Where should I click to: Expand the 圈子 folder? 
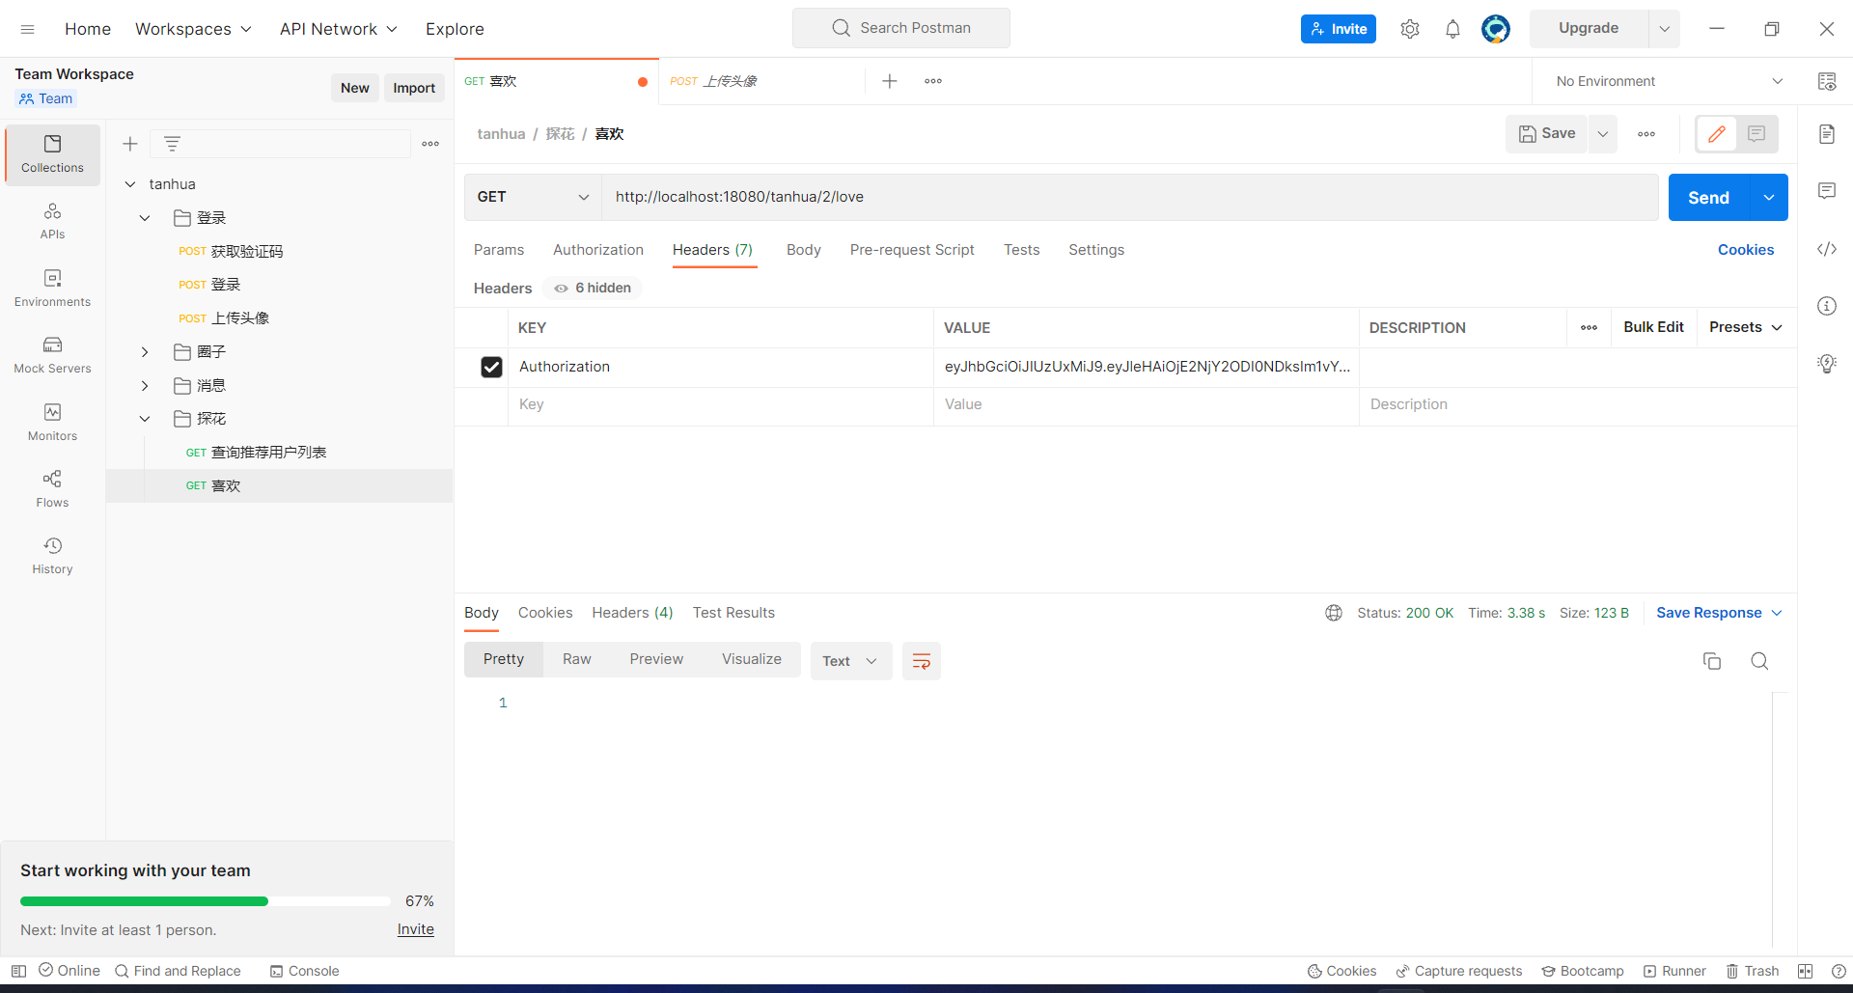point(145,352)
